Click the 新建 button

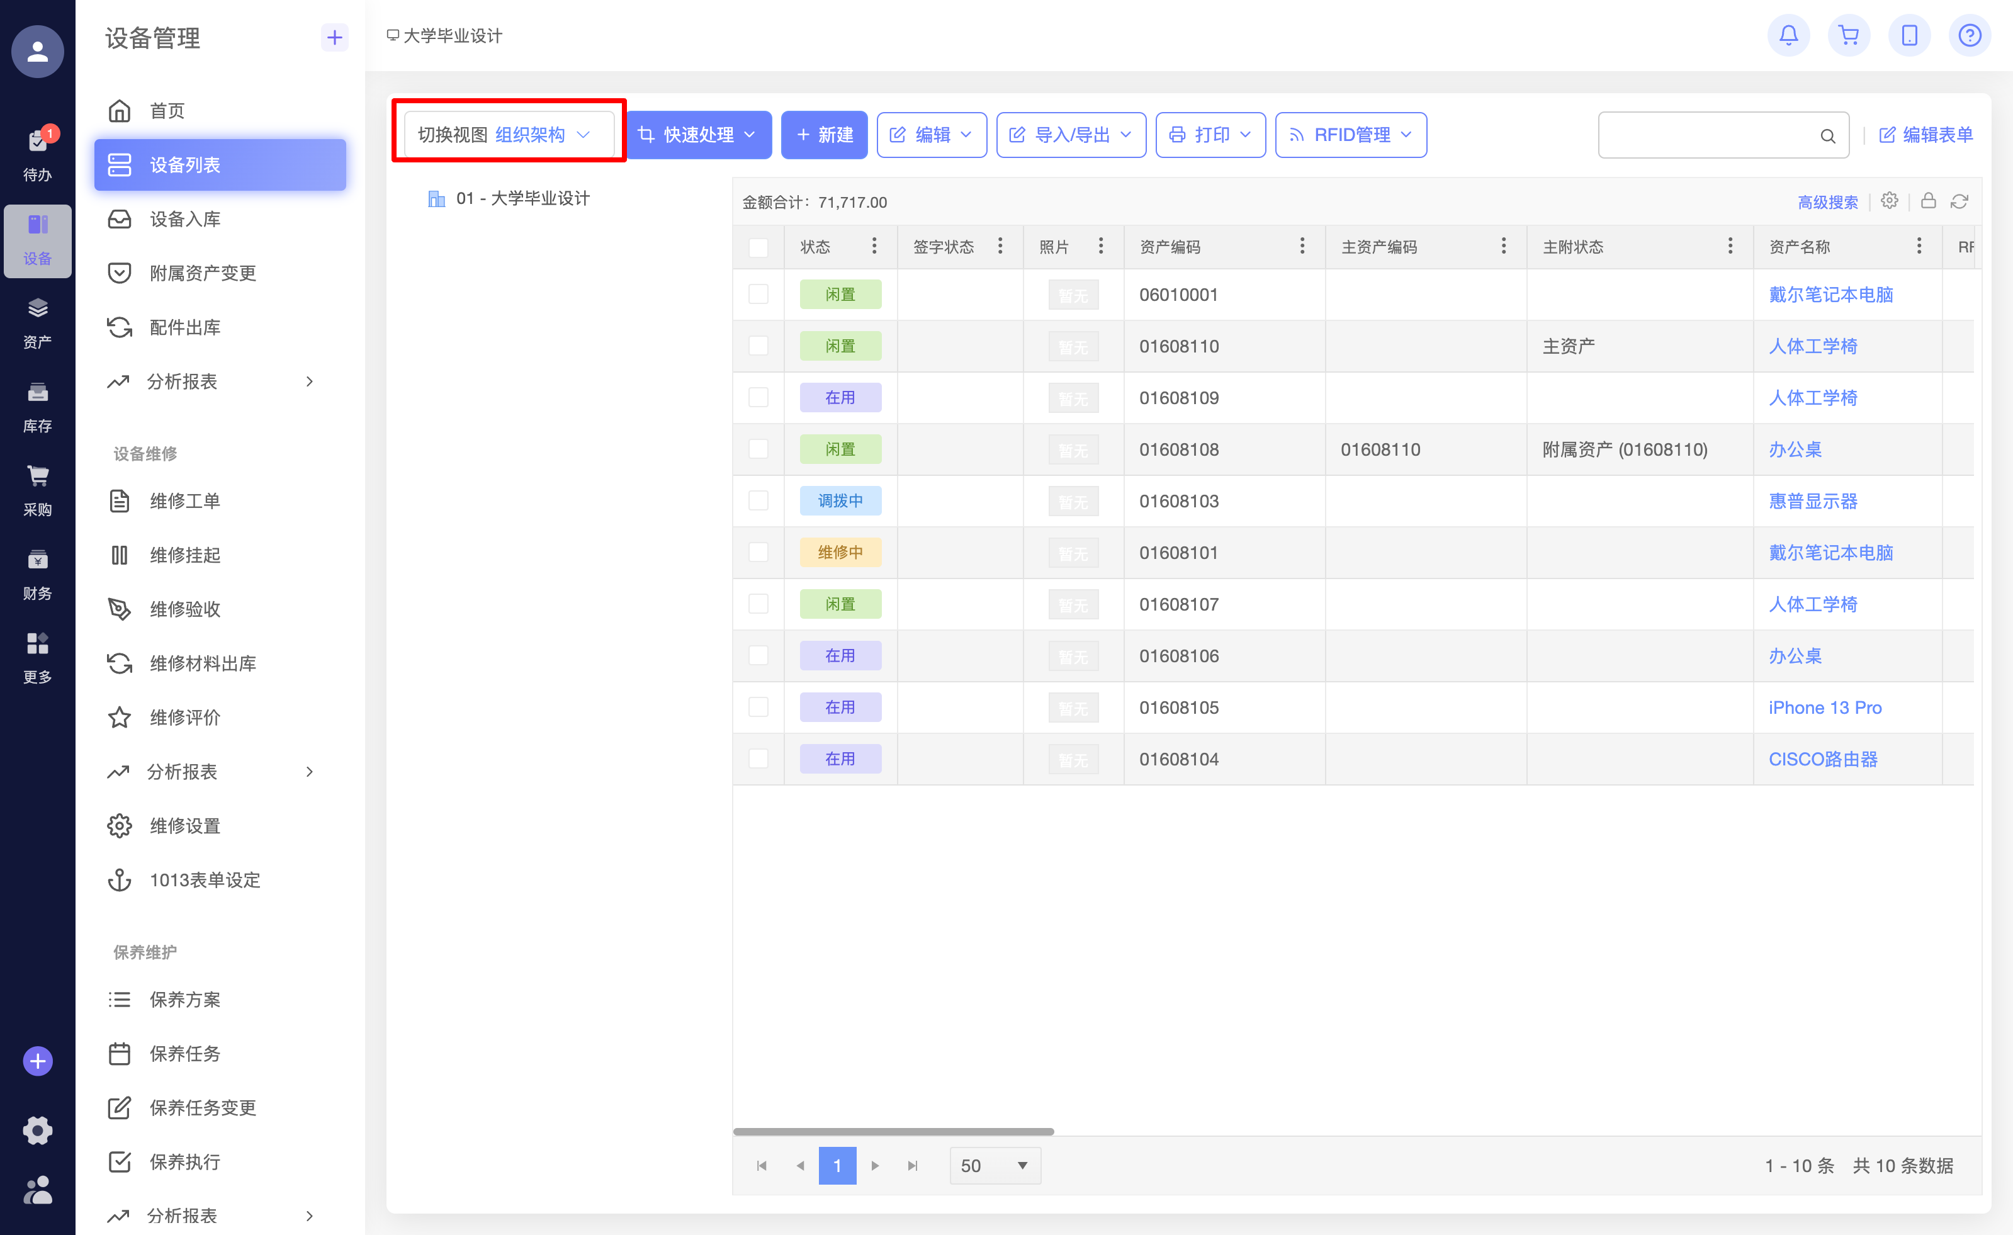tap(823, 135)
